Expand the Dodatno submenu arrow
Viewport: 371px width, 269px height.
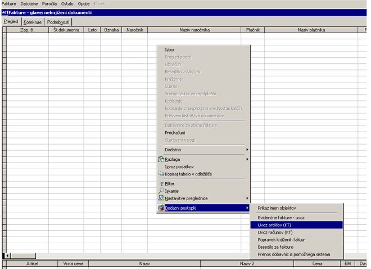(247, 150)
